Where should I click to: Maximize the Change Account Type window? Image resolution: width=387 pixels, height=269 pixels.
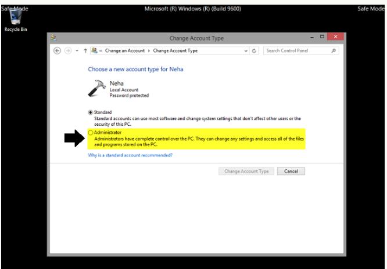pyautogui.click(x=322, y=37)
